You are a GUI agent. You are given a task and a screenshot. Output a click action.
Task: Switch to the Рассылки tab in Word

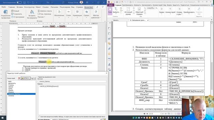pyautogui.click(x=54, y=7)
